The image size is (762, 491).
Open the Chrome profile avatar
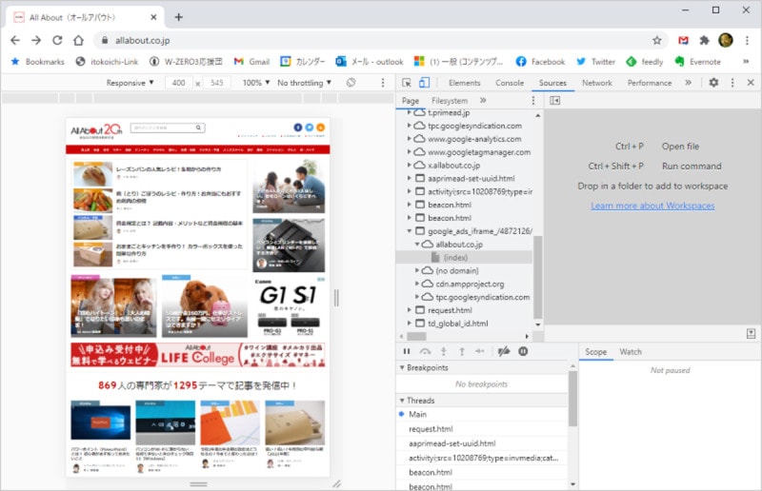click(x=726, y=40)
